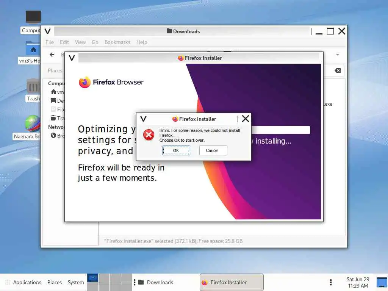Open the Downloads window menu chevron
This screenshot has height=291, width=388.
click(x=47, y=31)
